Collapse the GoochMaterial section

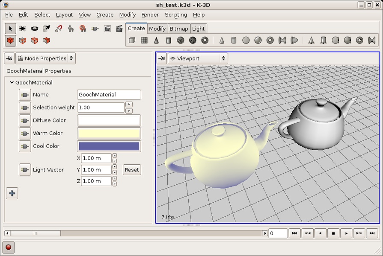[12, 83]
